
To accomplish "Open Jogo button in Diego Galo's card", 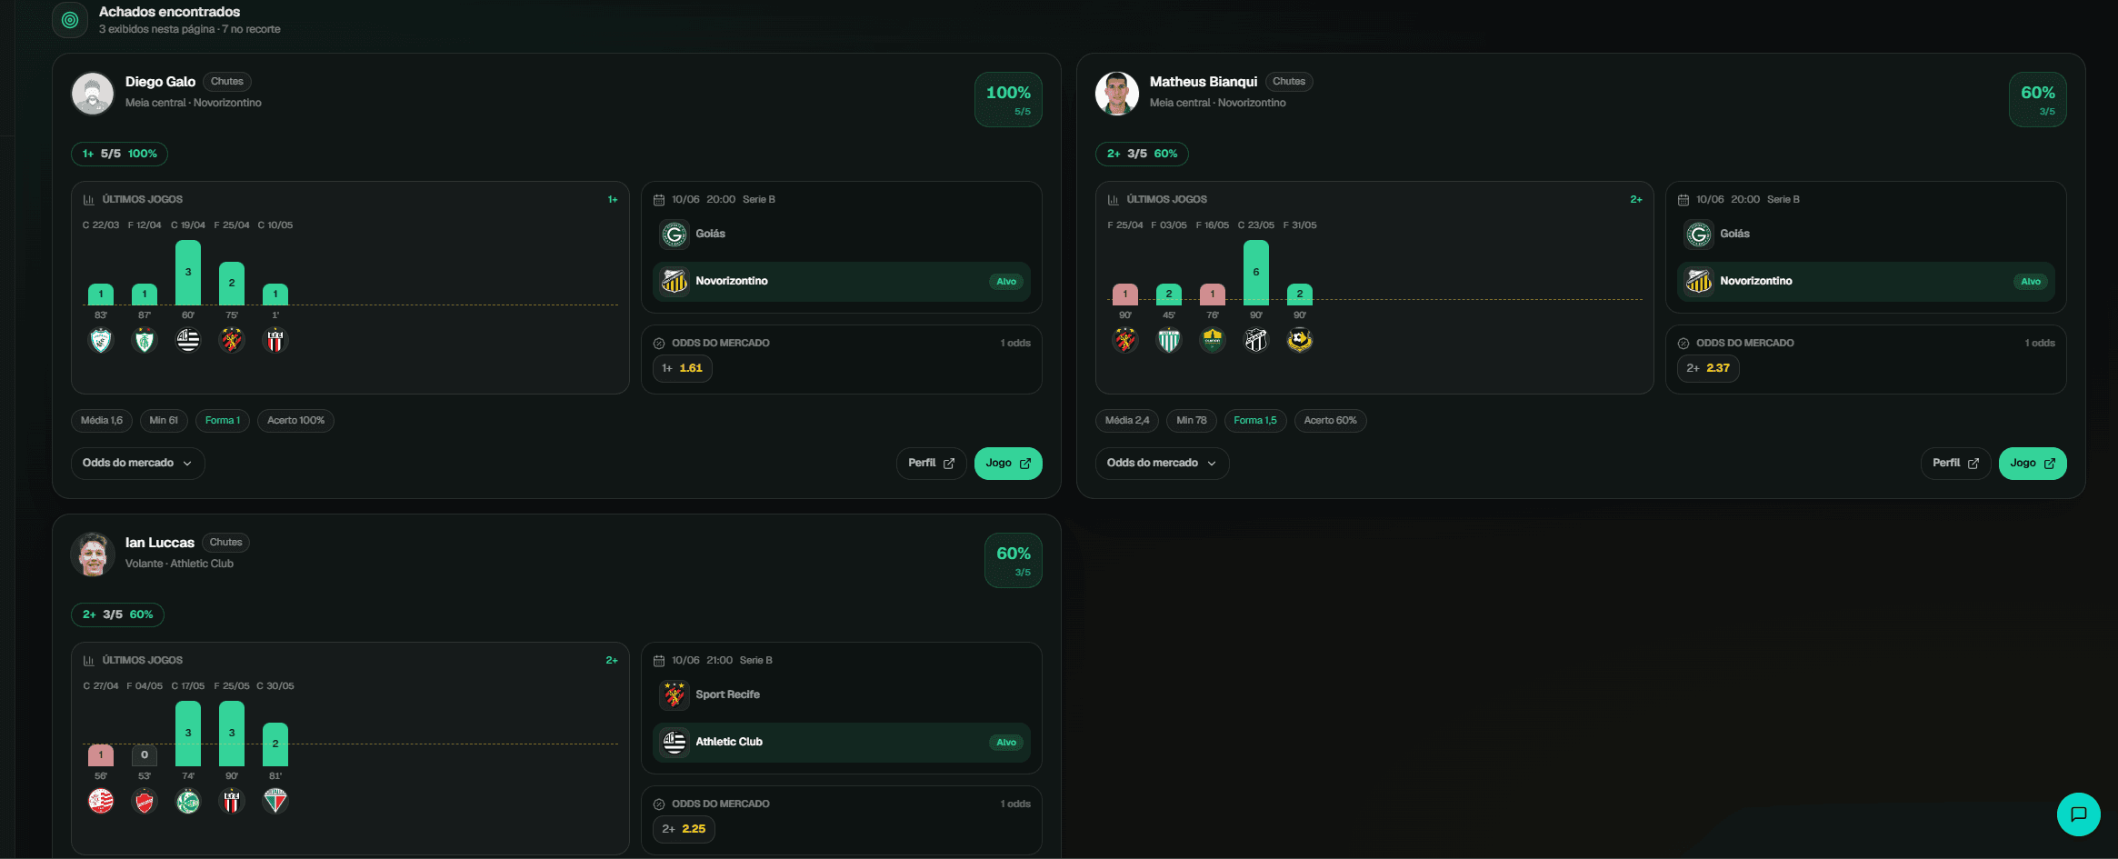I will pyautogui.click(x=1008, y=464).
